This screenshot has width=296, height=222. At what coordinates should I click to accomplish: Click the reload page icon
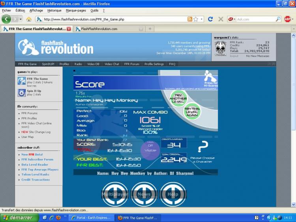pyautogui.click(x=210, y=19)
